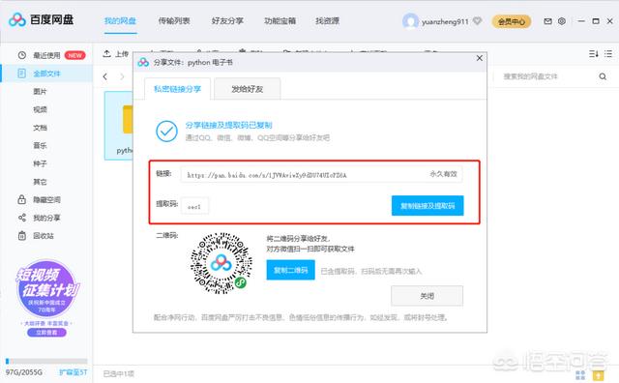Click the extraction code field
The image size is (619, 383).
(x=194, y=206)
